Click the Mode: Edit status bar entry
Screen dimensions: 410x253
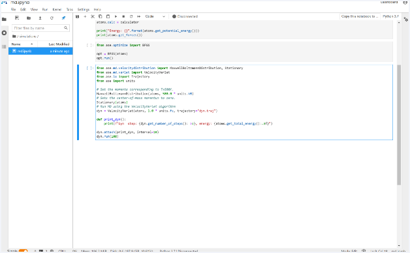(x=349, y=251)
